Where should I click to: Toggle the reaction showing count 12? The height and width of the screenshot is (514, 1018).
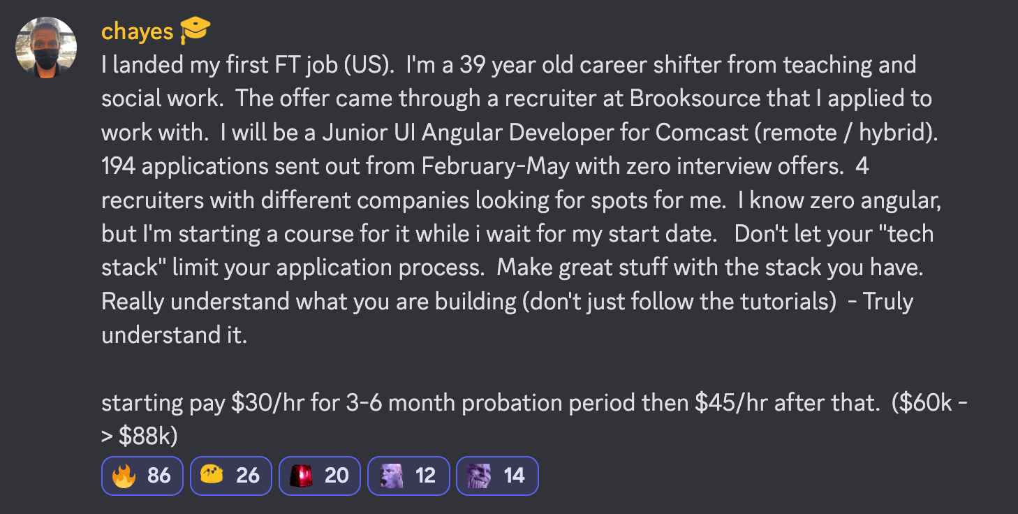408,476
